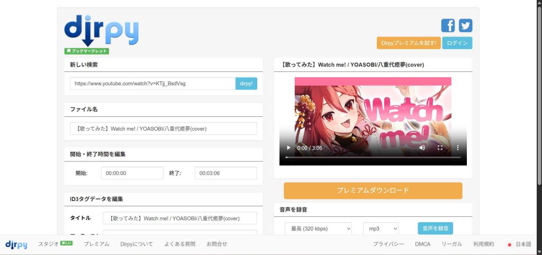Open リーガル footer link
Image resolution: width=542 pixels, height=255 pixels.
pyautogui.click(x=452, y=244)
